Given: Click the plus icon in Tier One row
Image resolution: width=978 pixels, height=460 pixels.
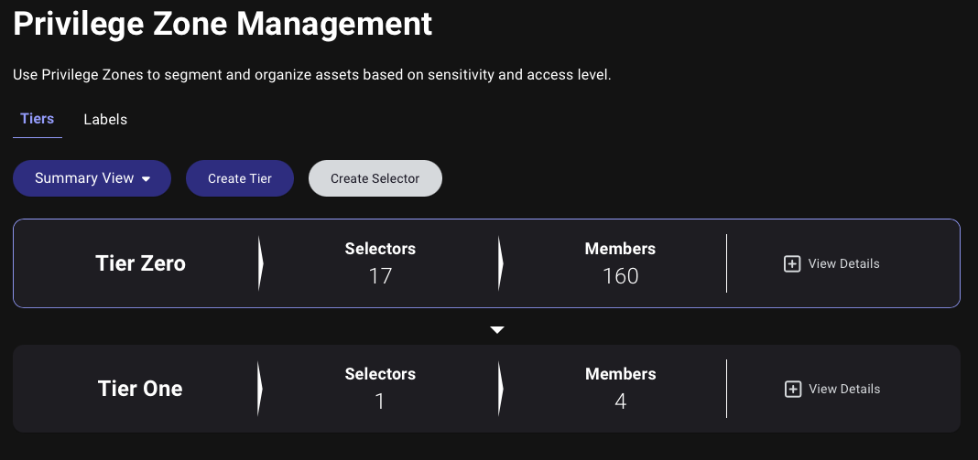Looking at the screenshot, I should pos(792,389).
